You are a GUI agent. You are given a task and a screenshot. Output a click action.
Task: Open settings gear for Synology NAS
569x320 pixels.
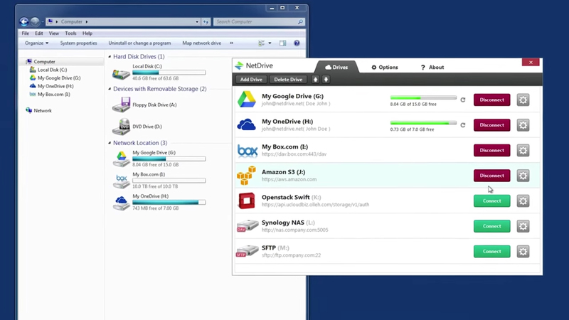(523, 226)
